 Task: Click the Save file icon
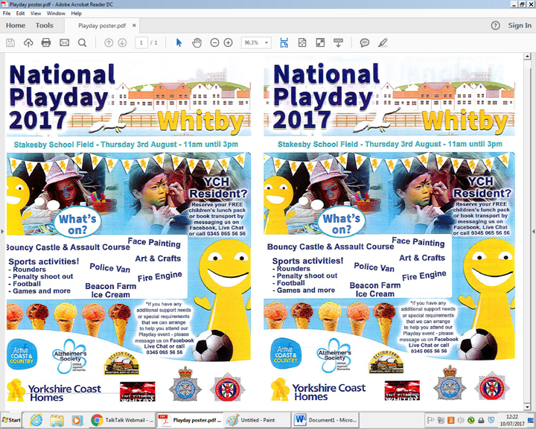[x=10, y=43]
